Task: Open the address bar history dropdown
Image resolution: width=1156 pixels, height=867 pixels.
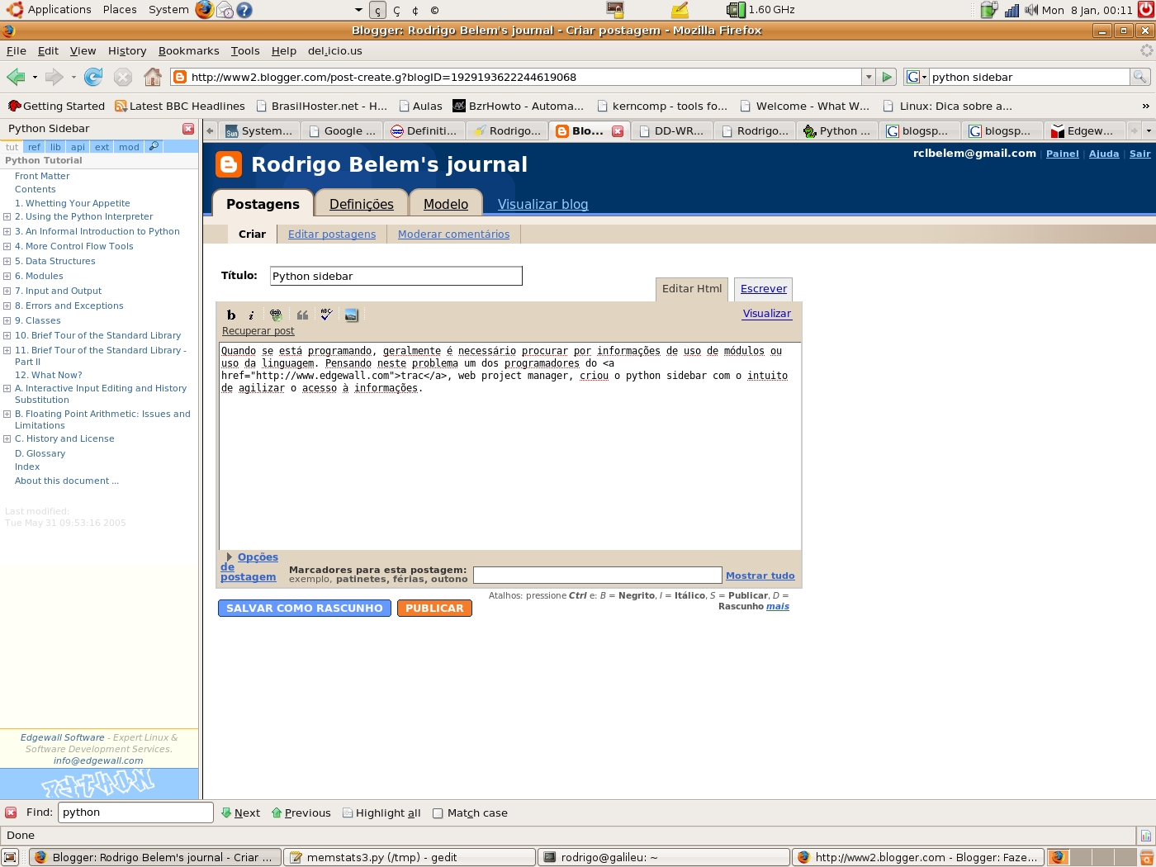Action: click(868, 77)
